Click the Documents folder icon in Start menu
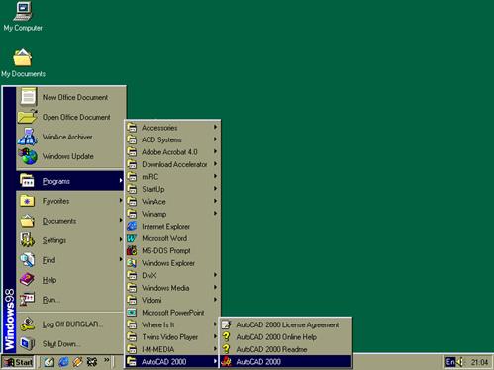 [x=27, y=221]
